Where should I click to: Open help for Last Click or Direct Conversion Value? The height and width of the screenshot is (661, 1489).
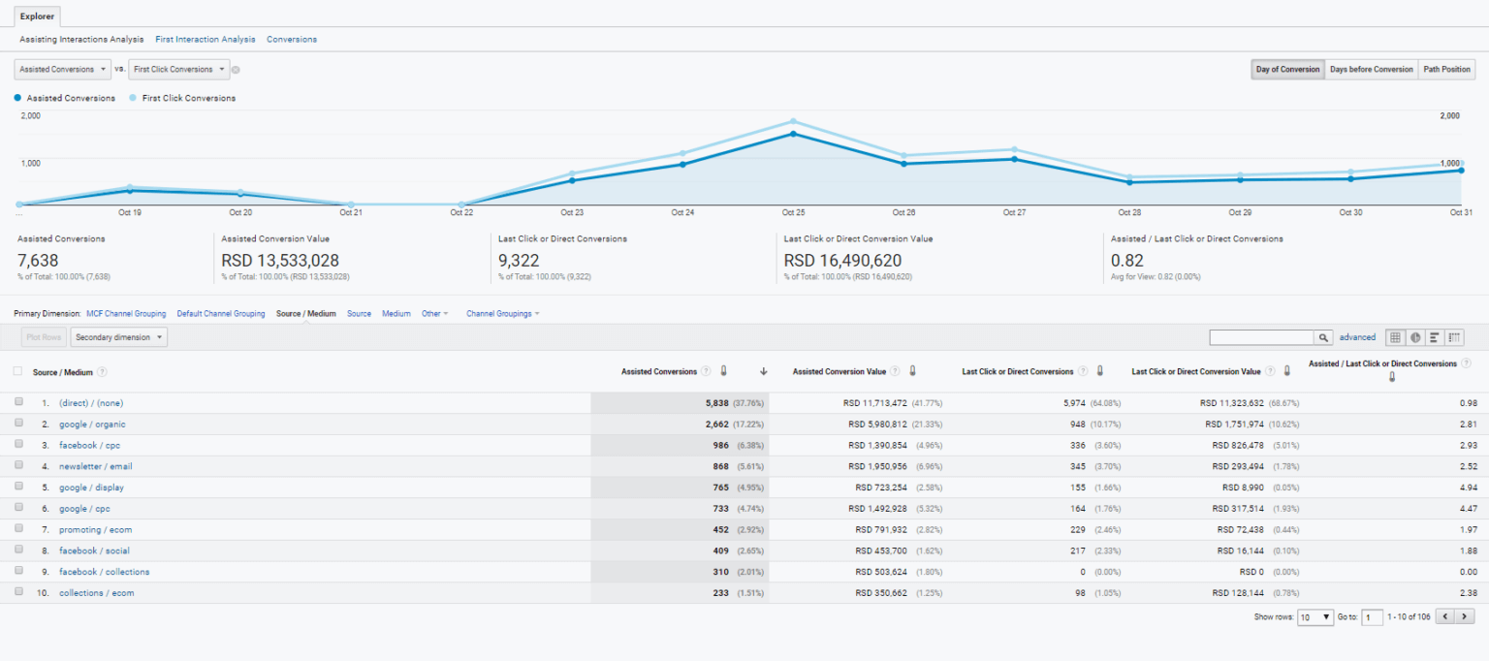[x=1270, y=371]
